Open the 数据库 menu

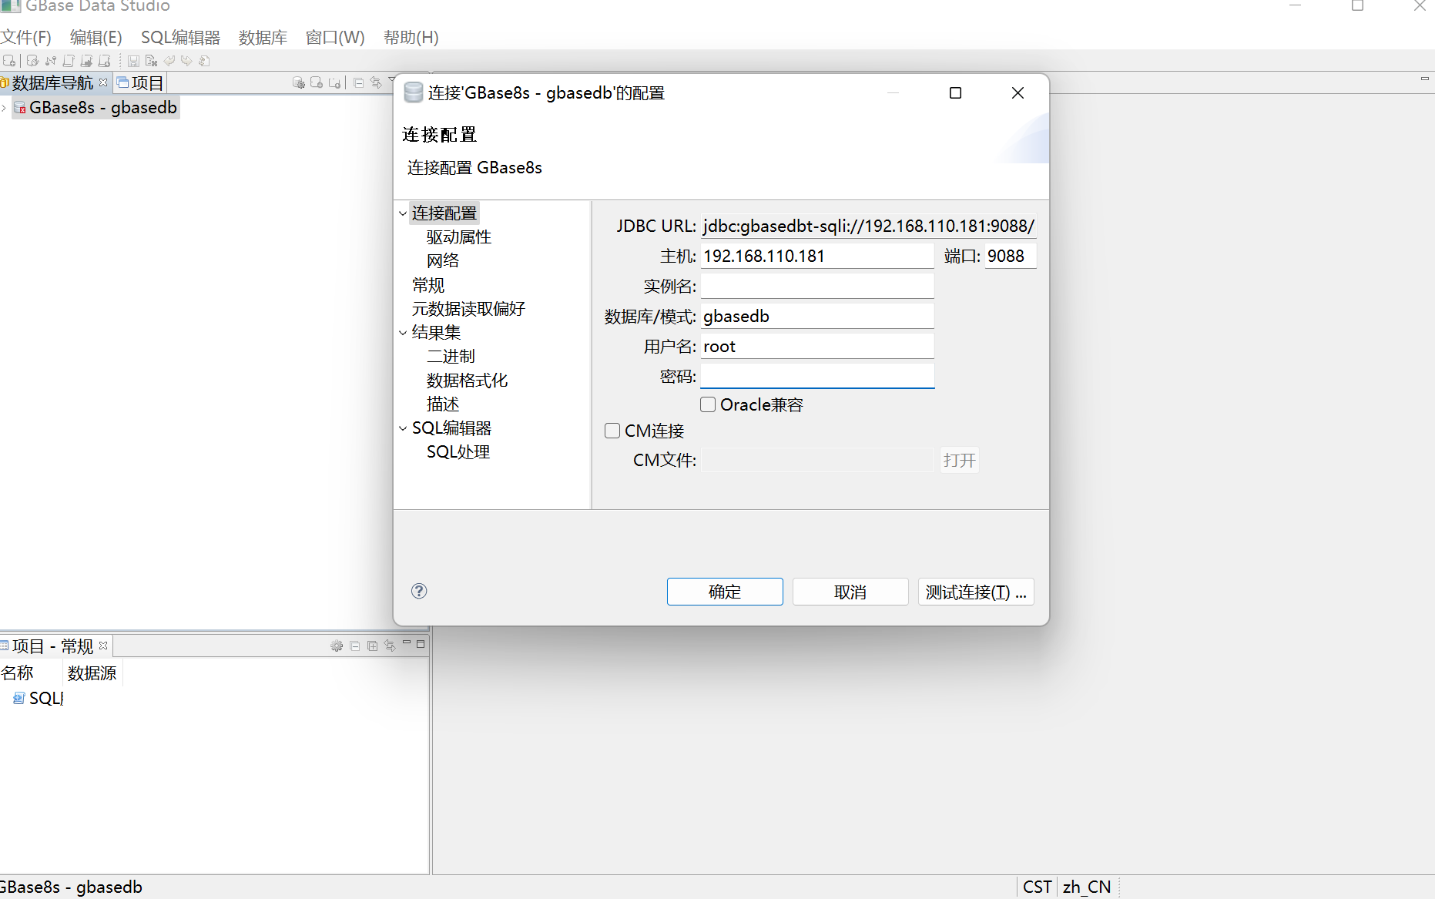click(263, 37)
